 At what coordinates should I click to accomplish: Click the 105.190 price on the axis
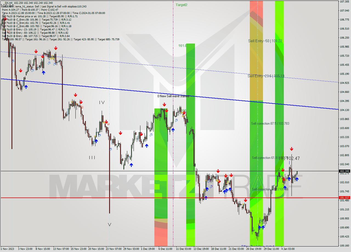[x=344, y=74]
